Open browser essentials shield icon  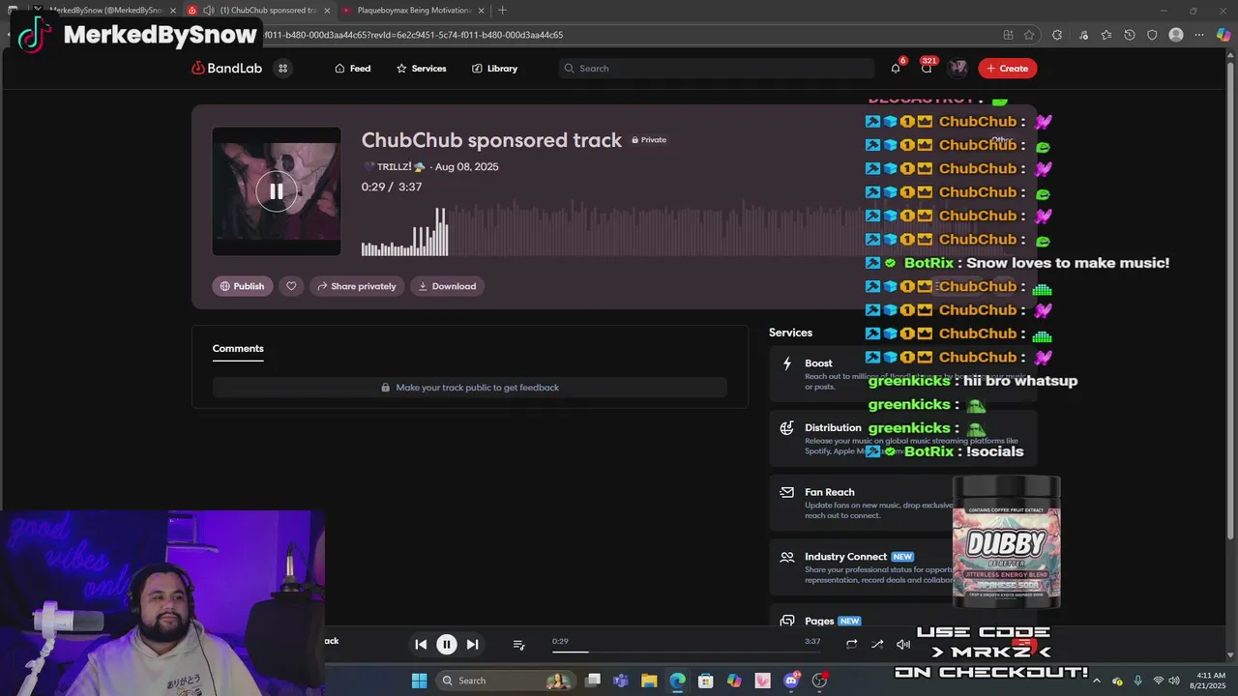click(1152, 35)
